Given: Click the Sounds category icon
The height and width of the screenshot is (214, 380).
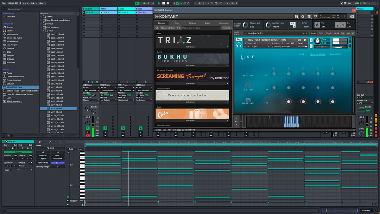Looking at the screenshot, I should (x=4, y=27).
